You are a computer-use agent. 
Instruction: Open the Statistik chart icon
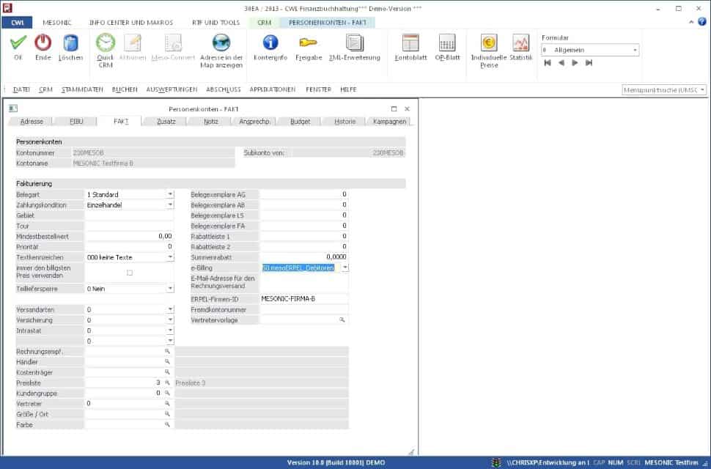tap(520, 43)
